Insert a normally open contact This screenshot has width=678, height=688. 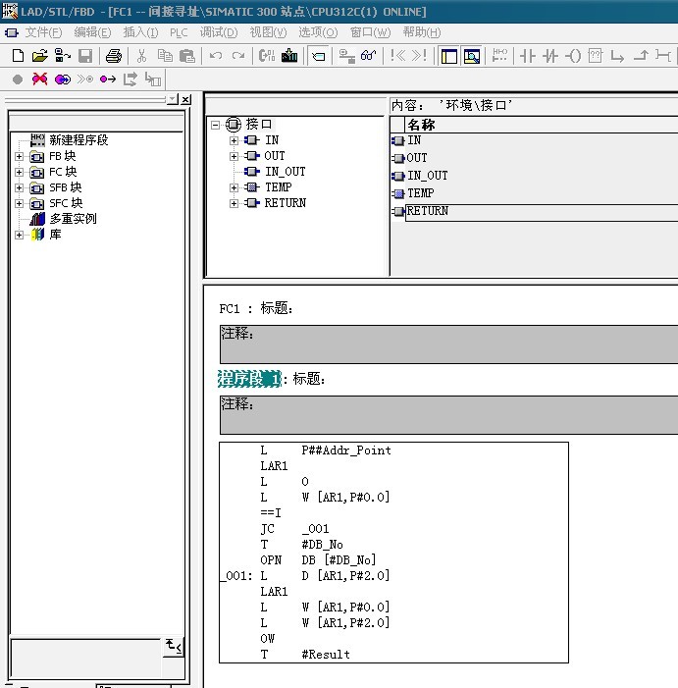click(526, 56)
